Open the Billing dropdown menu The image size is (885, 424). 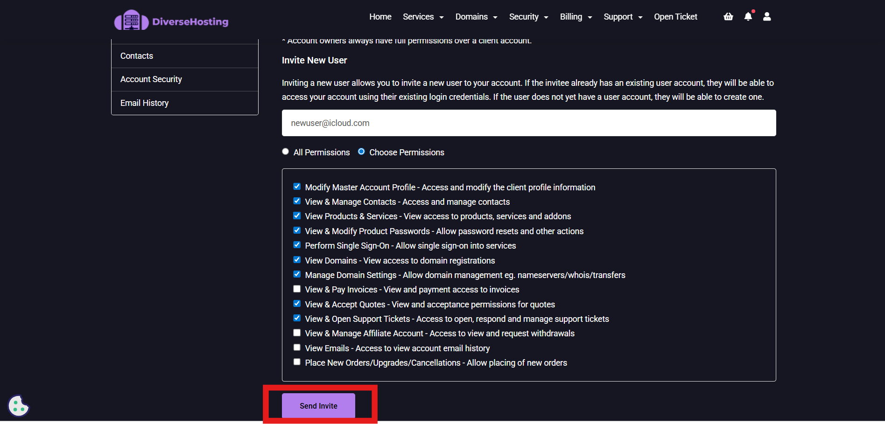pos(576,17)
